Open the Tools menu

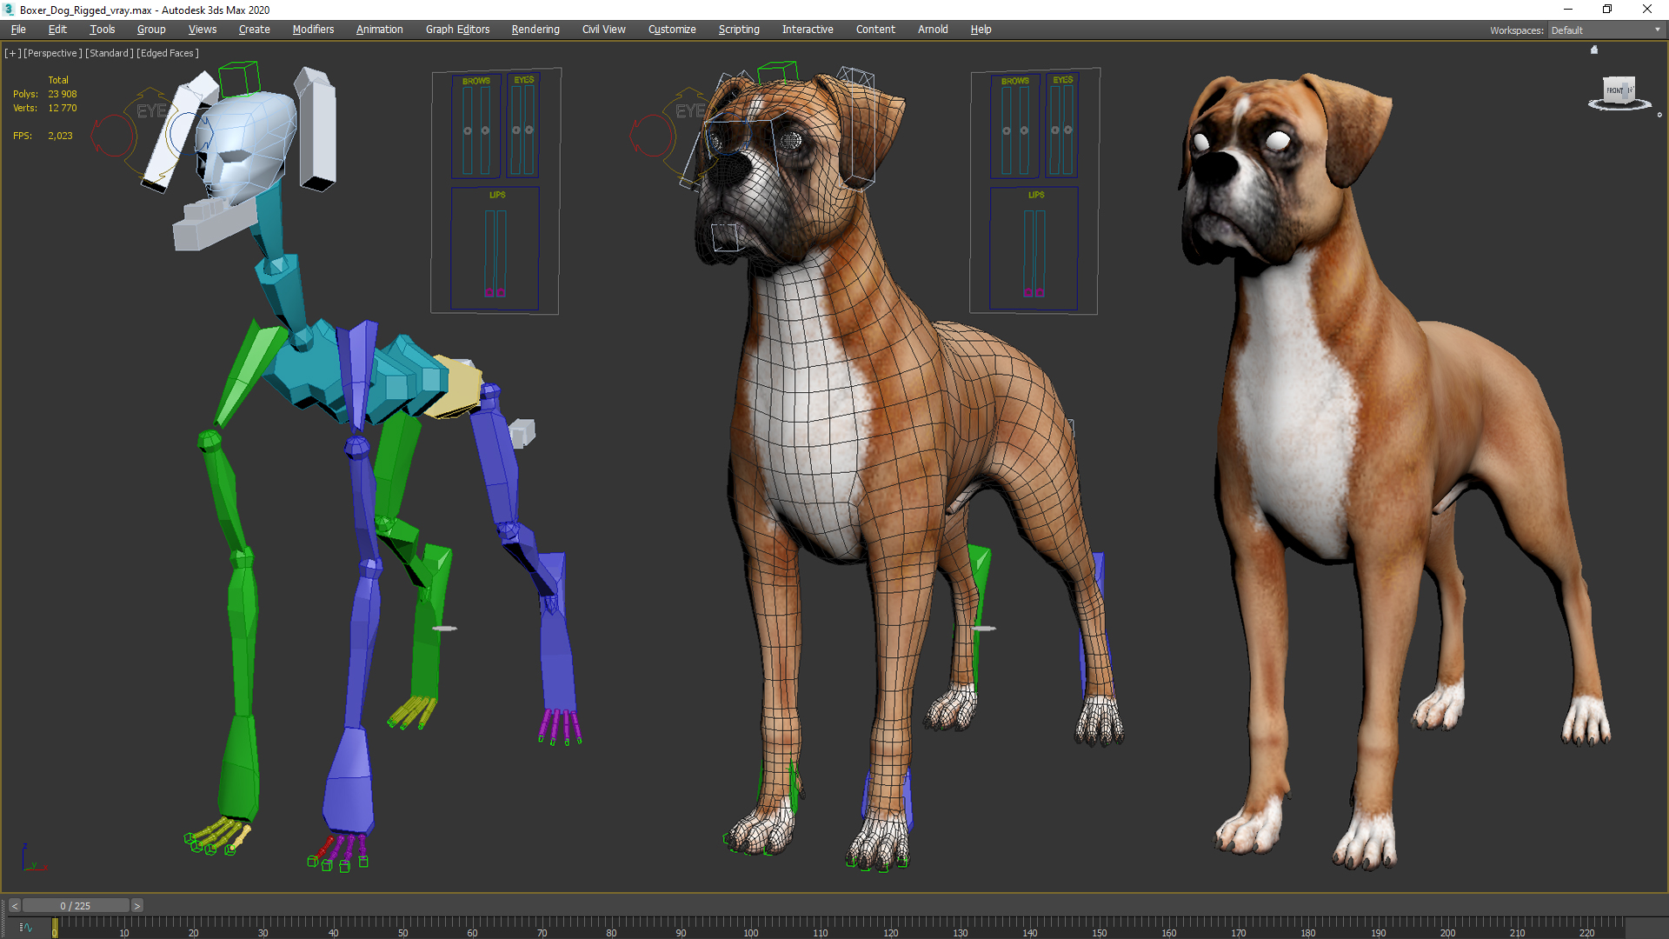pyautogui.click(x=102, y=30)
